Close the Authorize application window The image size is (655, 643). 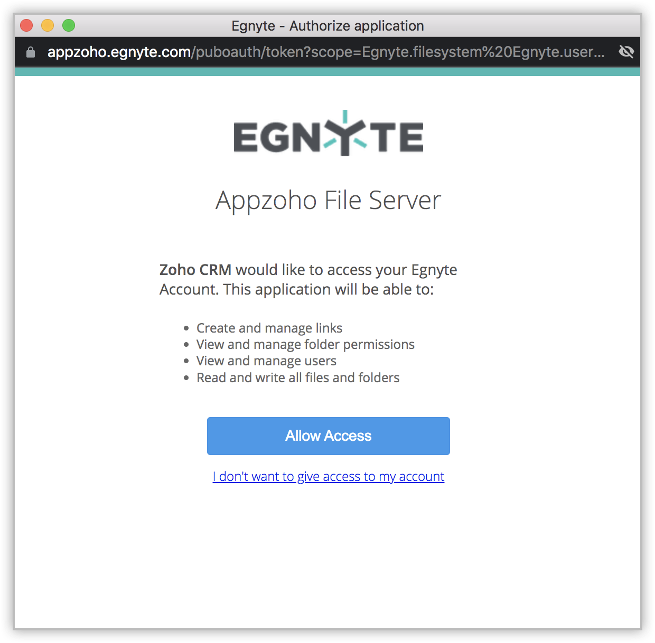point(26,25)
